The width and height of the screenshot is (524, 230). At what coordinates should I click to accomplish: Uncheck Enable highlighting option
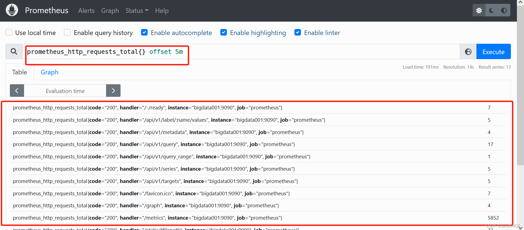(x=224, y=33)
